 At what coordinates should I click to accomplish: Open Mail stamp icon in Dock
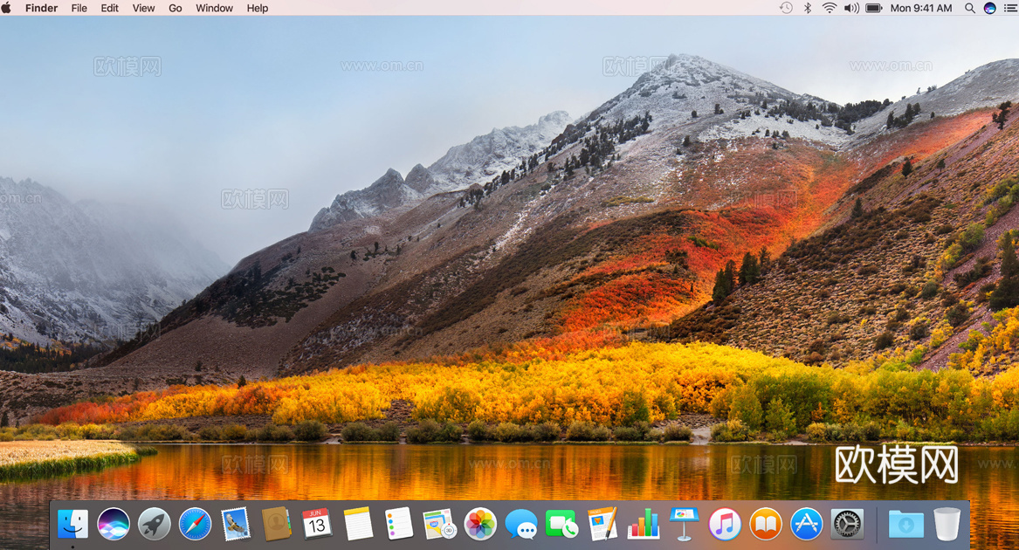[x=235, y=524]
